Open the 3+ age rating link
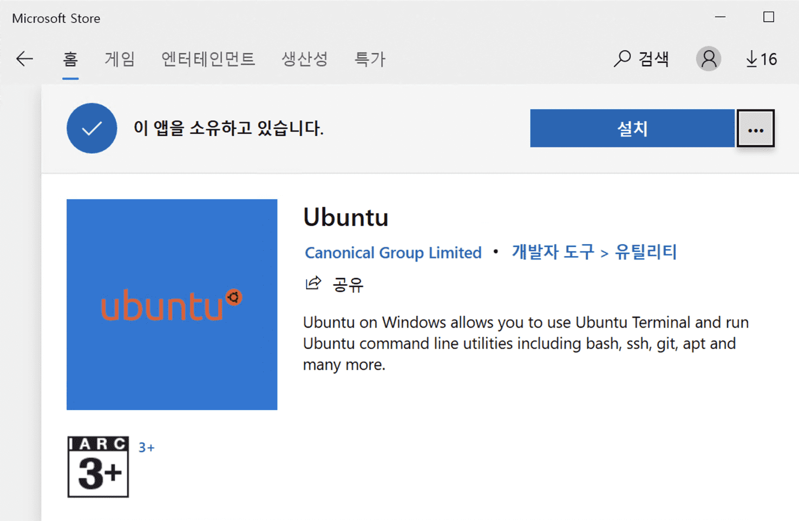This screenshot has height=521, width=799. (146, 447)
